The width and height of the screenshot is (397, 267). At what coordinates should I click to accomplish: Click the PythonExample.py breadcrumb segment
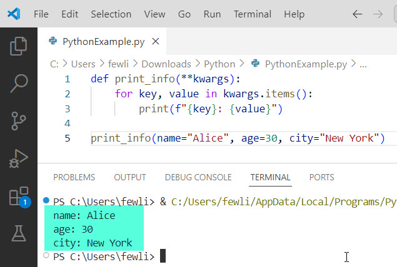(x=306, y=64)
